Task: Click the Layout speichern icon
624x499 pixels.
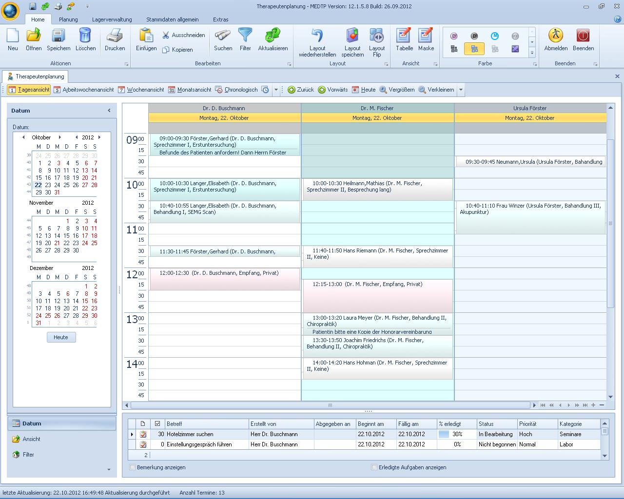Action: click(352, 36)
